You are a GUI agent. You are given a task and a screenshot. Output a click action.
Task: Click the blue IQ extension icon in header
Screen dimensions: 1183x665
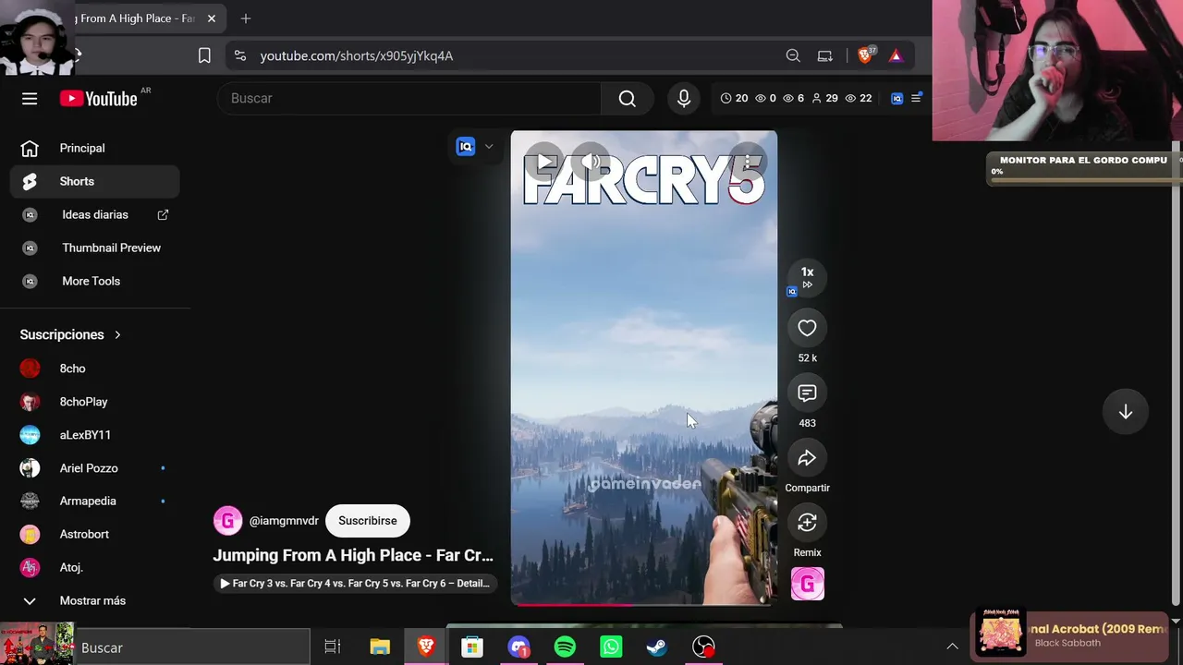896,98
